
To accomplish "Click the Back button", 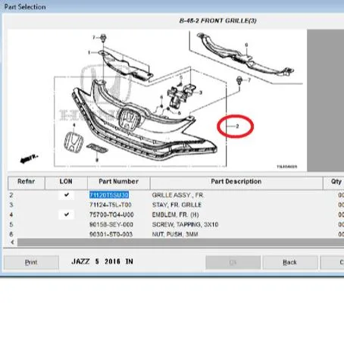I will click(x=290, y=262).
